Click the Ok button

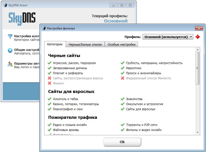tap(122, 142)
